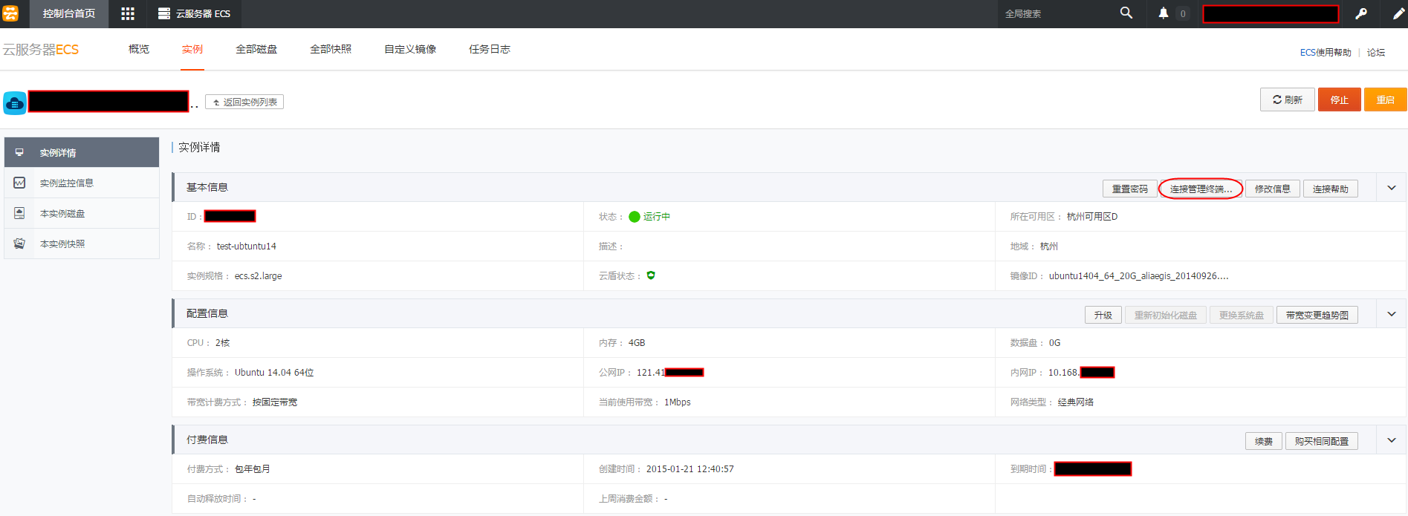Viewport: 1408px width, 516px height.
Task: Open 本实例快照 in the sidebar
Action: click(x=62, y=244)
